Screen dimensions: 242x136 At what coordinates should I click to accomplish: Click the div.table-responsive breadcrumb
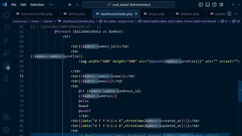pyautogui.click(x=118, y=21)
